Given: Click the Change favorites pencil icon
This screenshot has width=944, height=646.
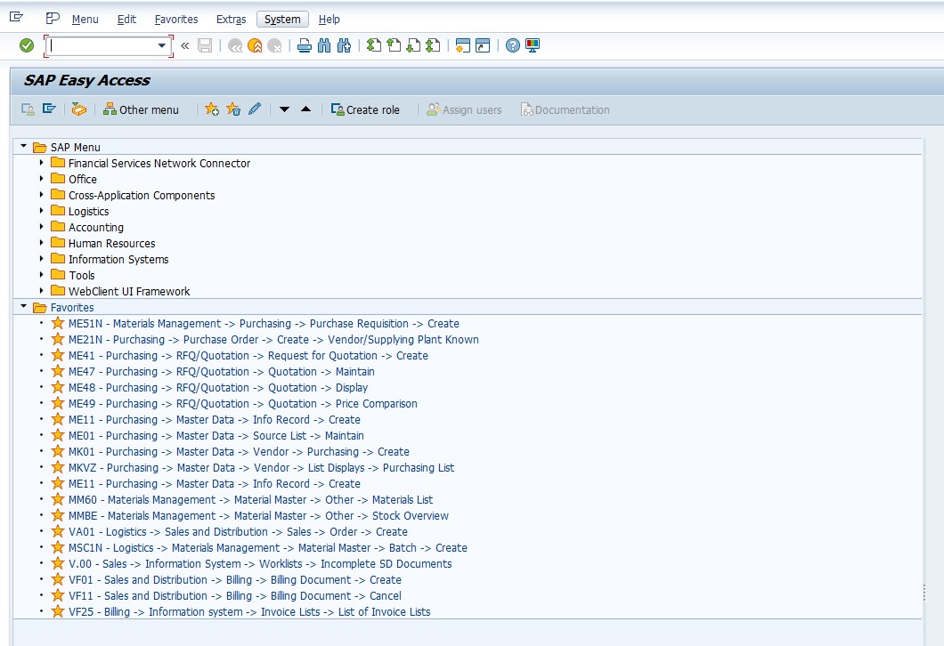Looking at the screenshot, I should coord(255,109).
